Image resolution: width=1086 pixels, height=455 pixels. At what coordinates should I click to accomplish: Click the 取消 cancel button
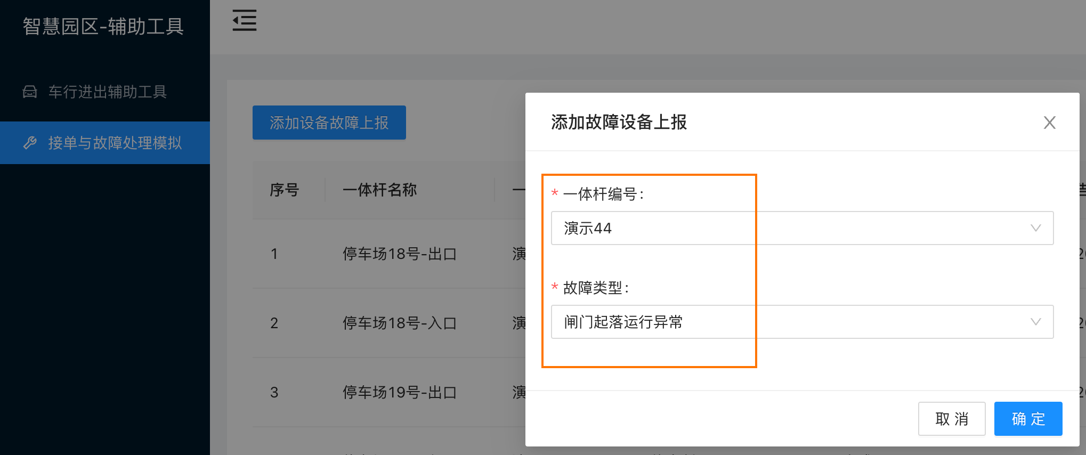[x=952, y=419]
